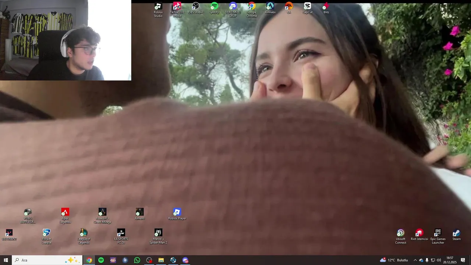Open the notification center icon
This screenshot has width=471, height=265.
[463, 260]
